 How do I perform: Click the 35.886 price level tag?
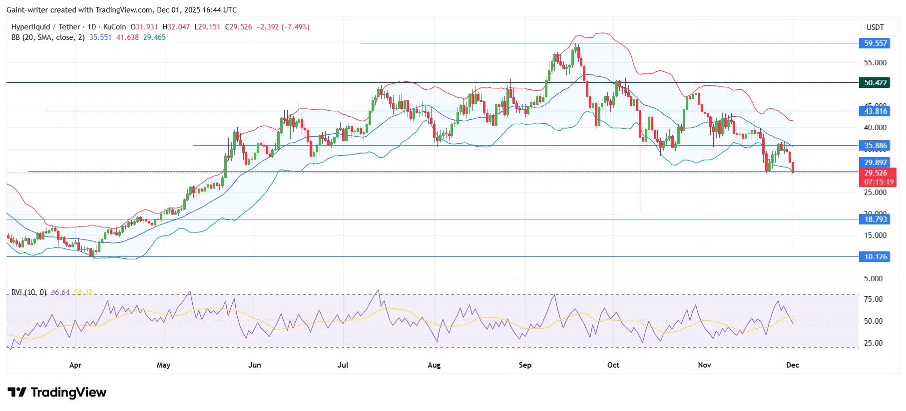pos(875,146)
